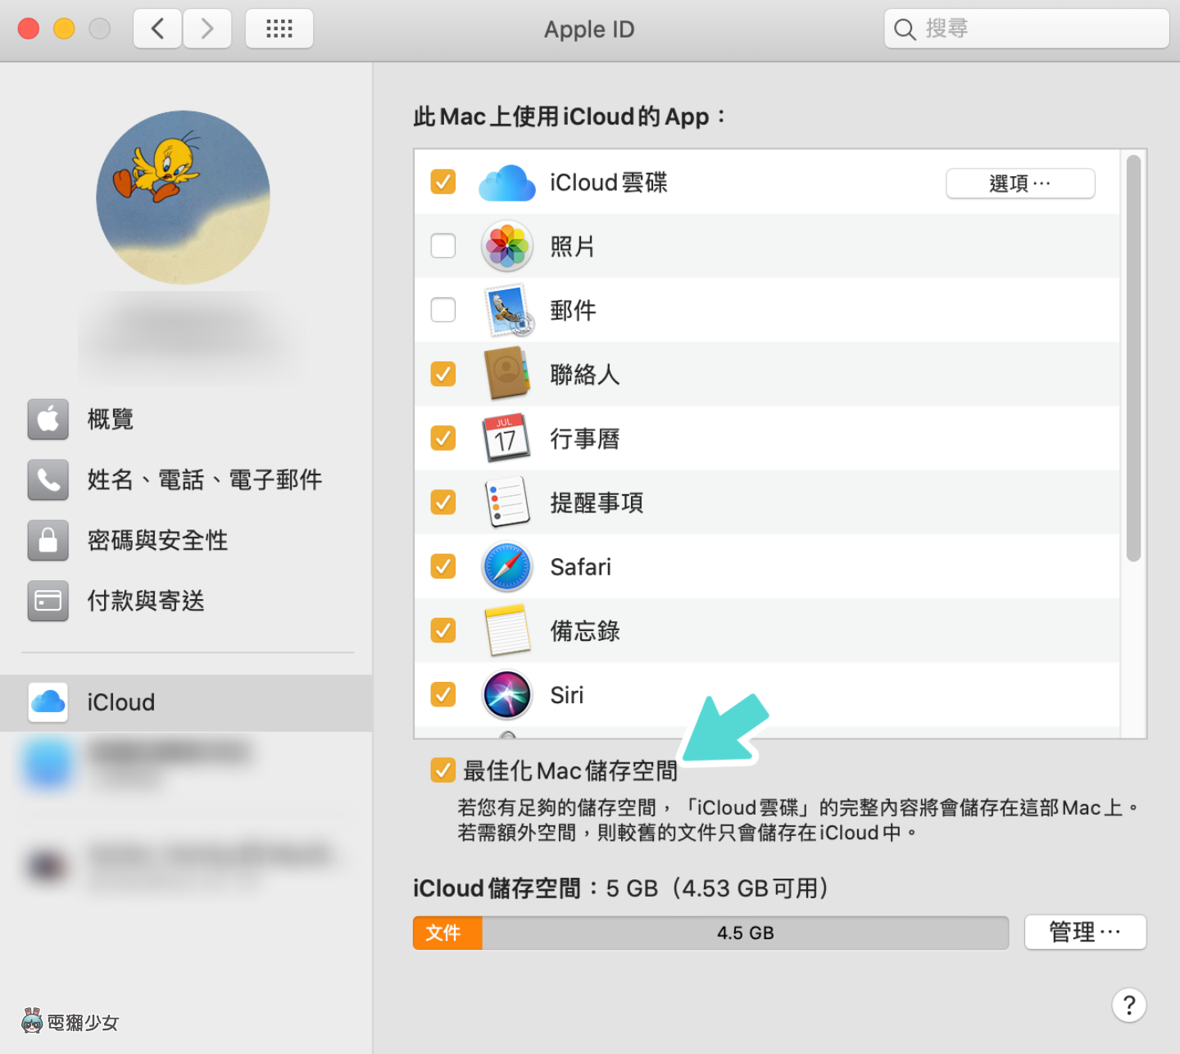This screenshot has height=1054, width=1180.
Task: Click the 行事曆 row label
Action: [585, 438]
